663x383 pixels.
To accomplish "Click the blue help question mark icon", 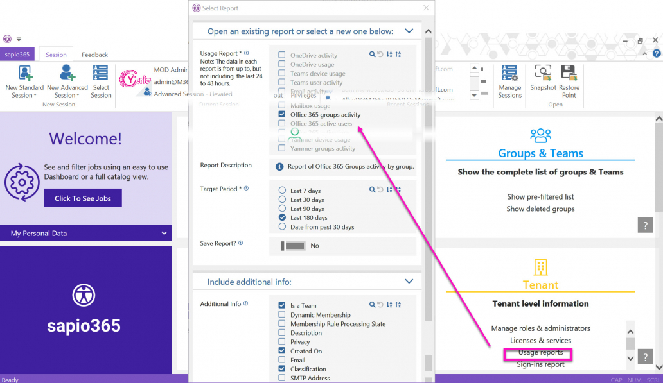I will (x=656, y=53).
